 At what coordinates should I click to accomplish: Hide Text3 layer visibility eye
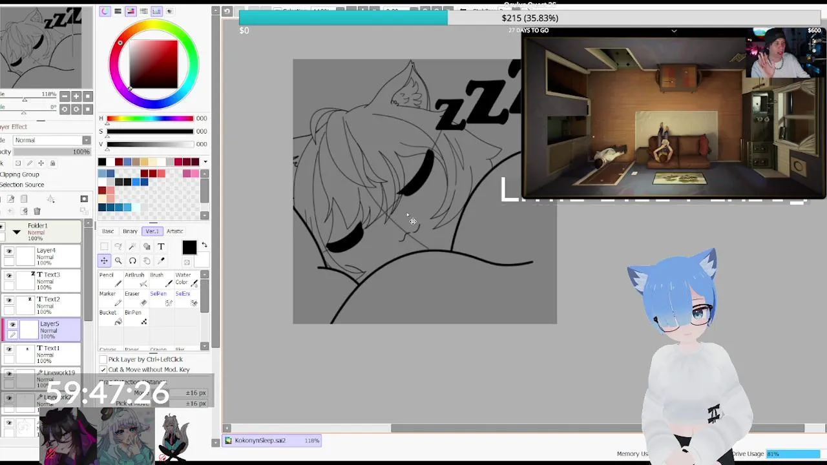pos(9,276)
